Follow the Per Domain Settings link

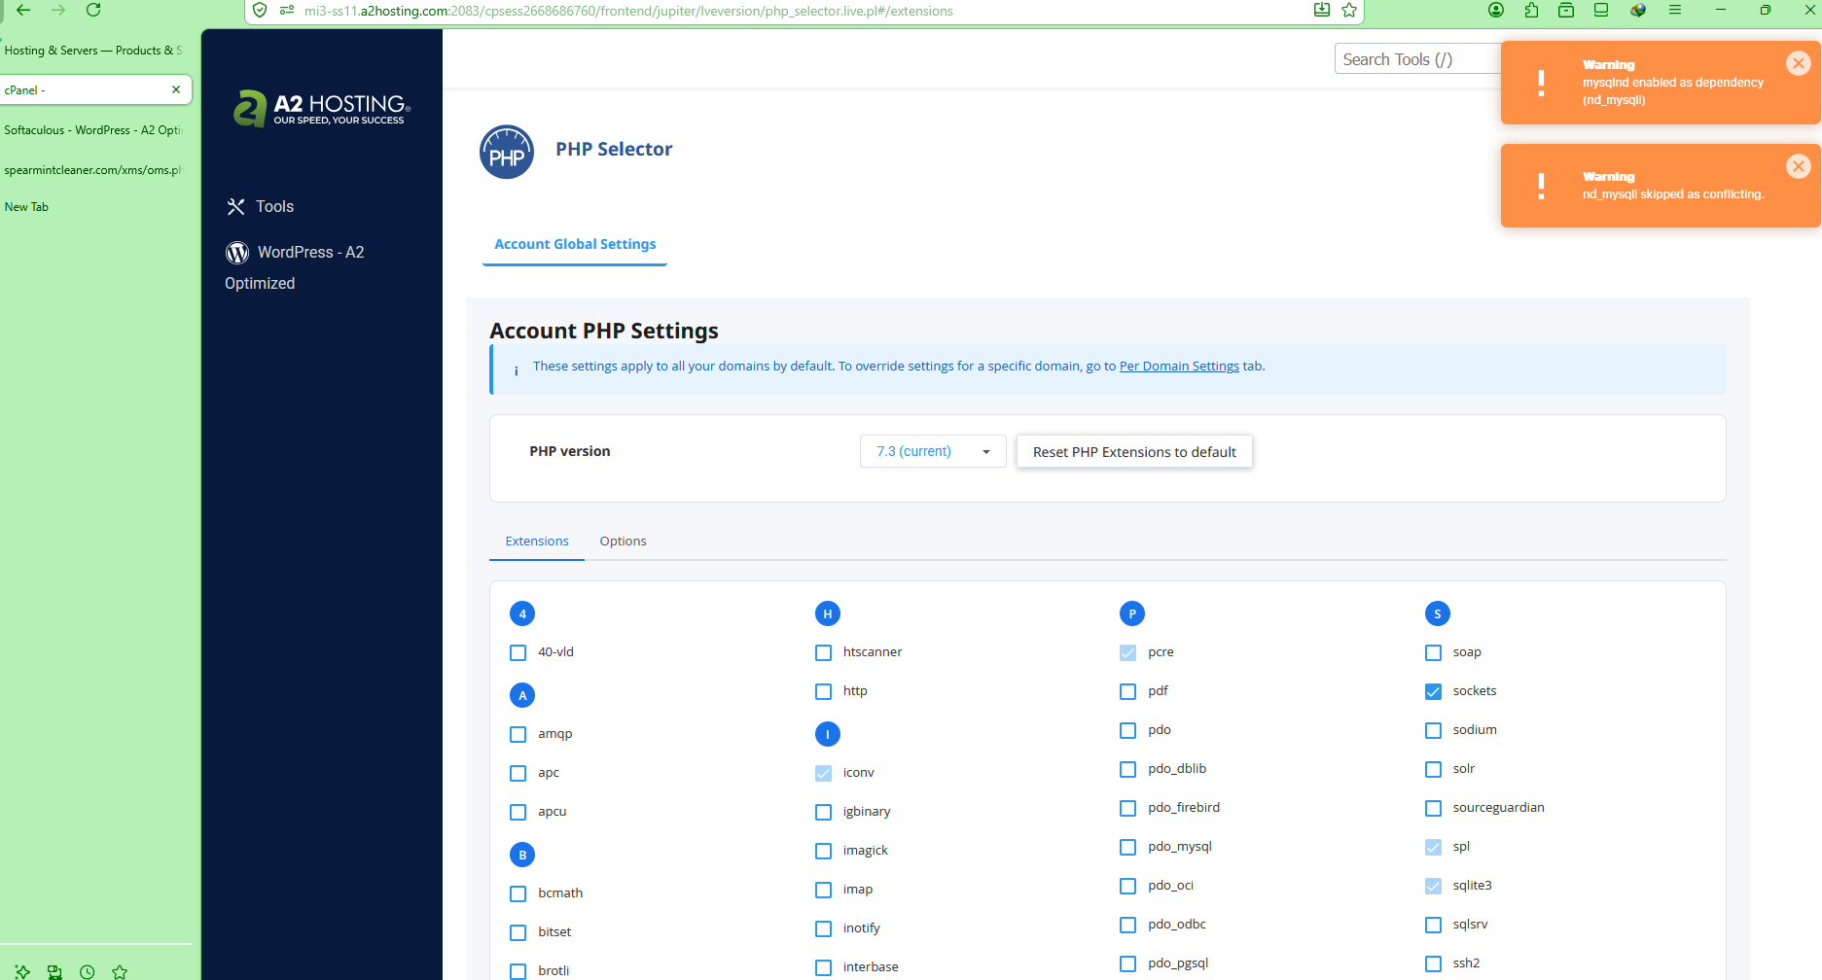[x=1179, y=367]
